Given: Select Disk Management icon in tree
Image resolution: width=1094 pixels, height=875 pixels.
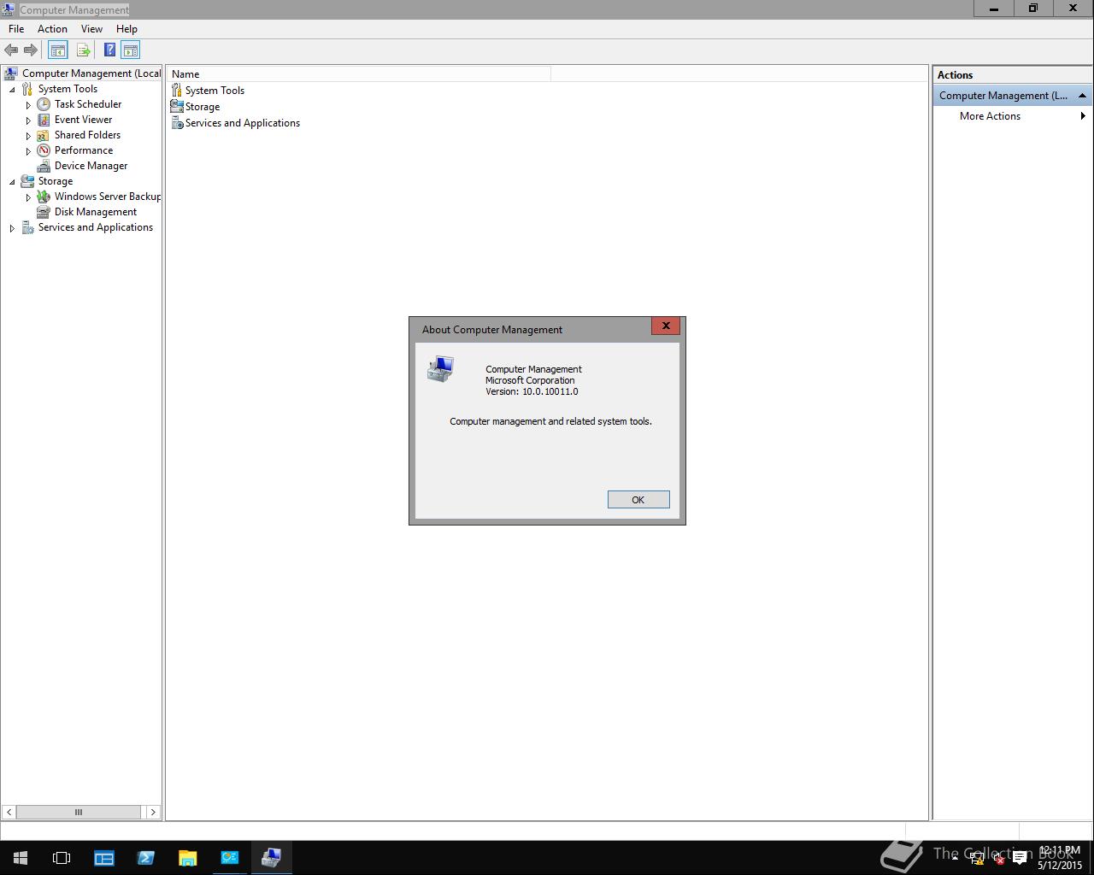Looking at the screenshot, I should point(44,212).
